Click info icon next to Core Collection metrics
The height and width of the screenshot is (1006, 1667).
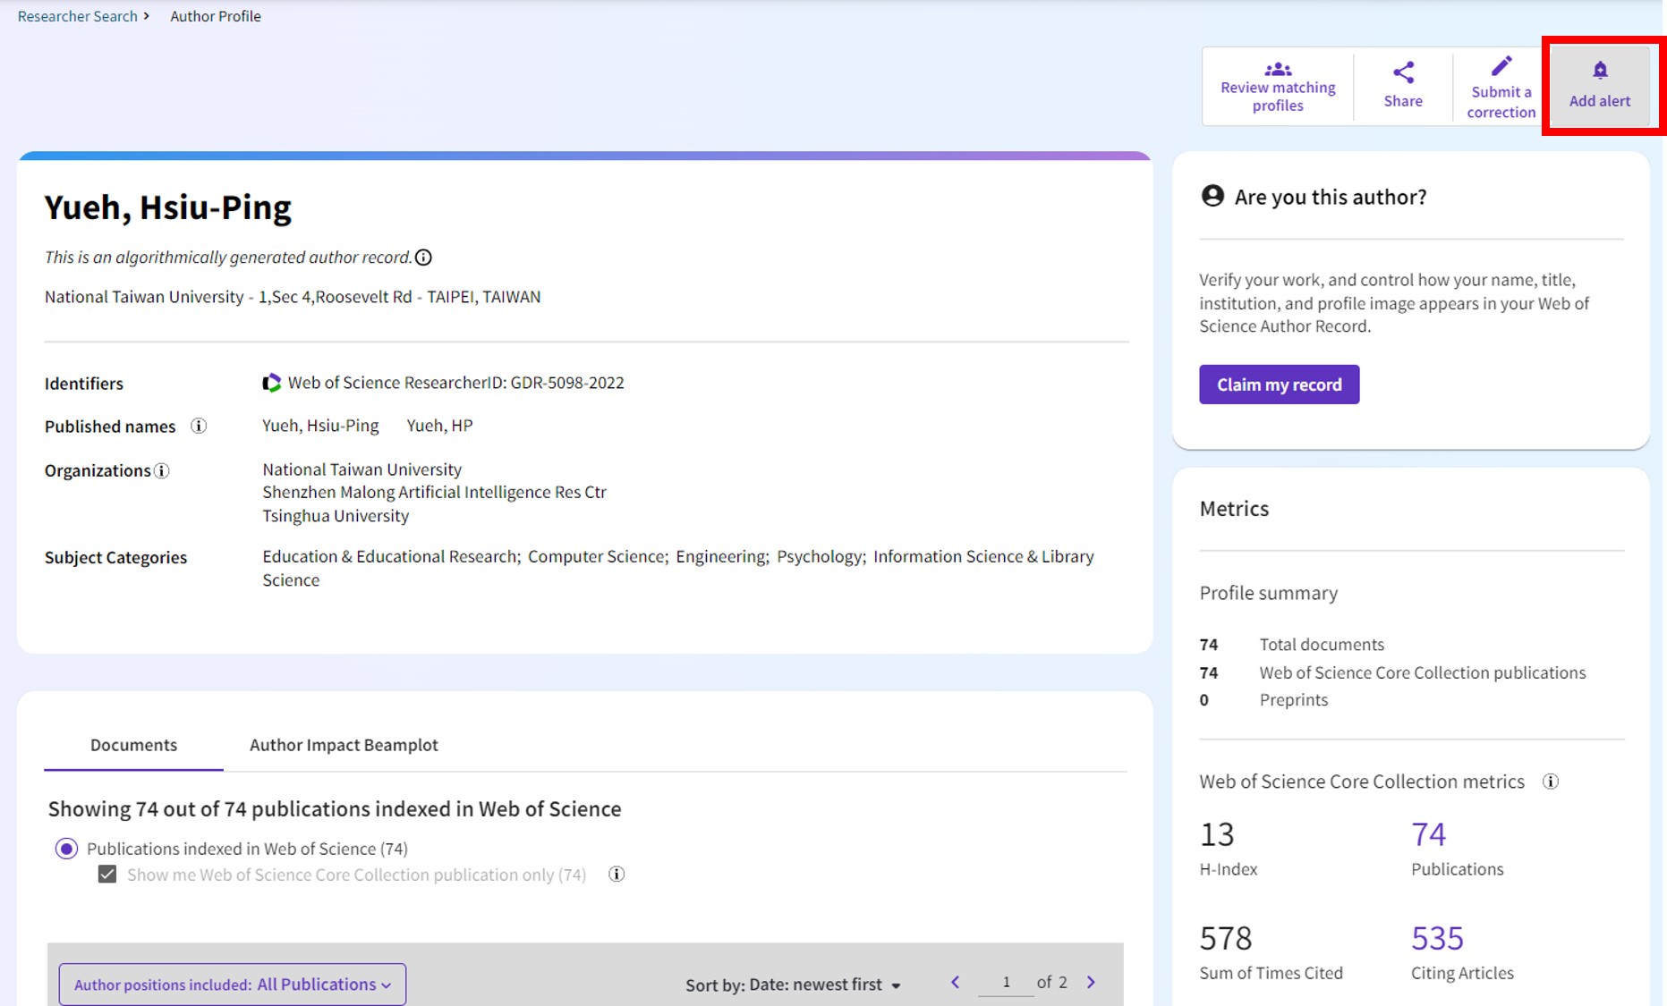1551,782
